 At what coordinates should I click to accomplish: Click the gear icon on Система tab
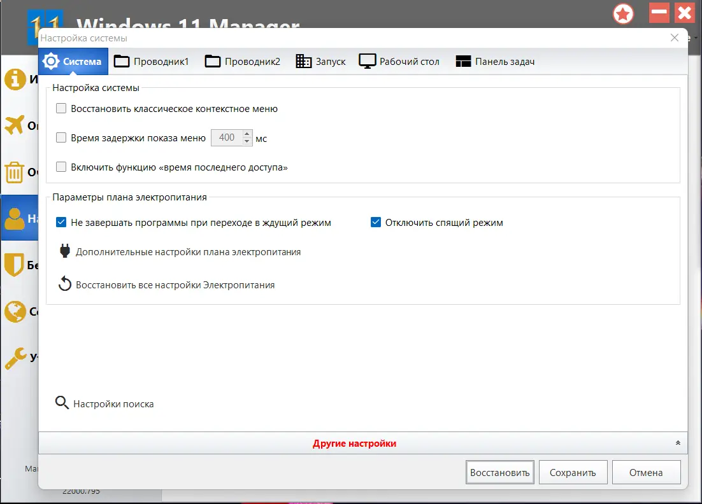pyautogui.click(x=50, y=61)
